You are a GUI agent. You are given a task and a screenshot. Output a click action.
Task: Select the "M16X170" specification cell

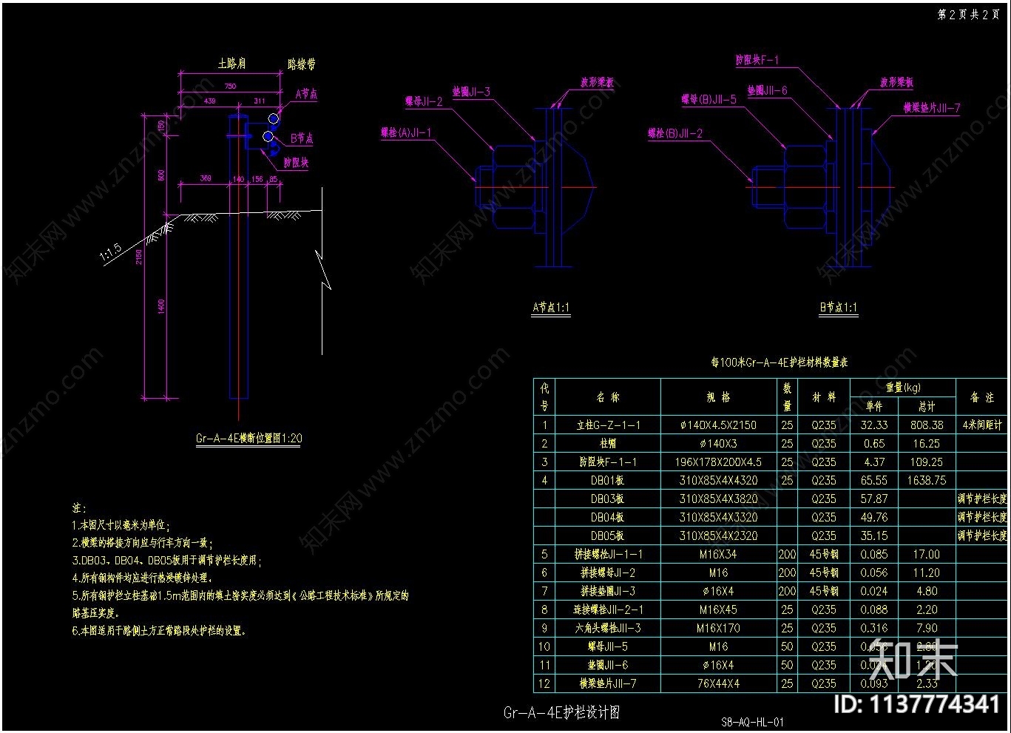718,629
